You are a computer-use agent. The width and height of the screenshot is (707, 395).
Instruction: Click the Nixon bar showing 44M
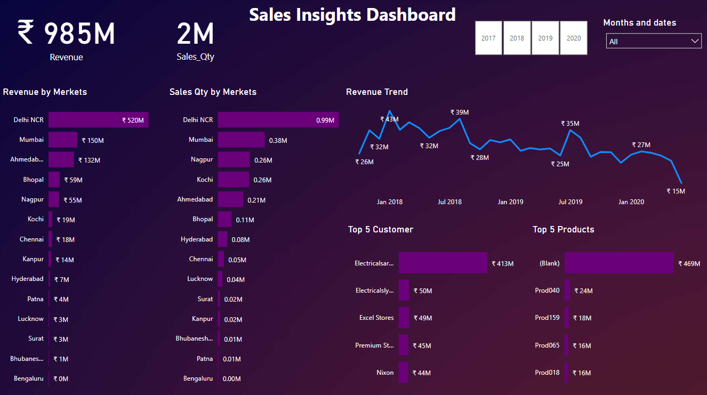404,372
